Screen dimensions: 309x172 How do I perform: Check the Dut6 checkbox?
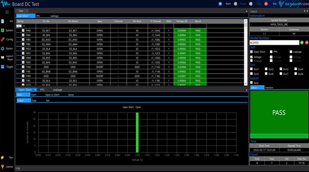pyautogui.click(x=266, y=73)
